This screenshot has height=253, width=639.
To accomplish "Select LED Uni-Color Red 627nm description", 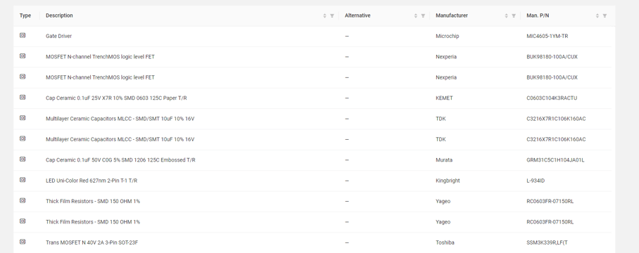I will point(91,181).
